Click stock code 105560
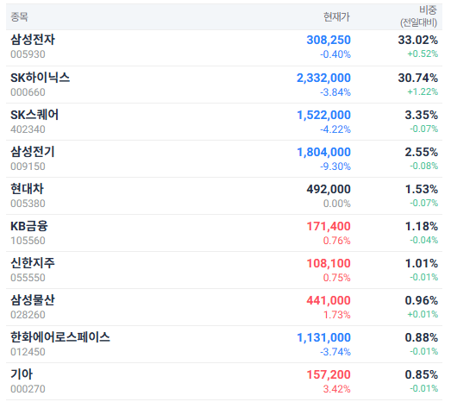This screenshot has width=451, height=402. point(28,241)
